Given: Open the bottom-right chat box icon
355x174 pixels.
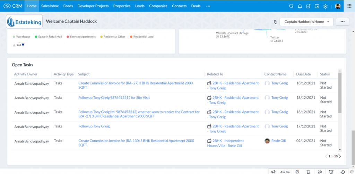Looking at the screenshot, I should [352, 172].
